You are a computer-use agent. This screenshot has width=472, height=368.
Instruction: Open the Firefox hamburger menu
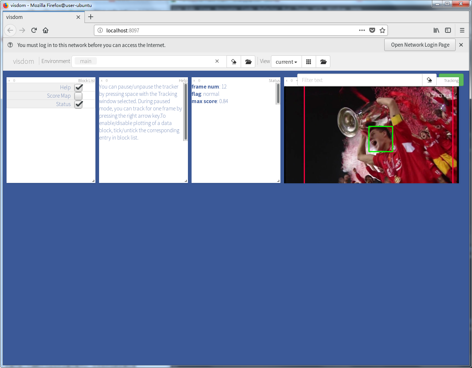point(462,30)
